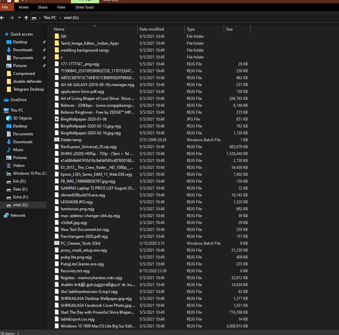
Task: Select the SW folder icon
Action: [x=57, y=36]
